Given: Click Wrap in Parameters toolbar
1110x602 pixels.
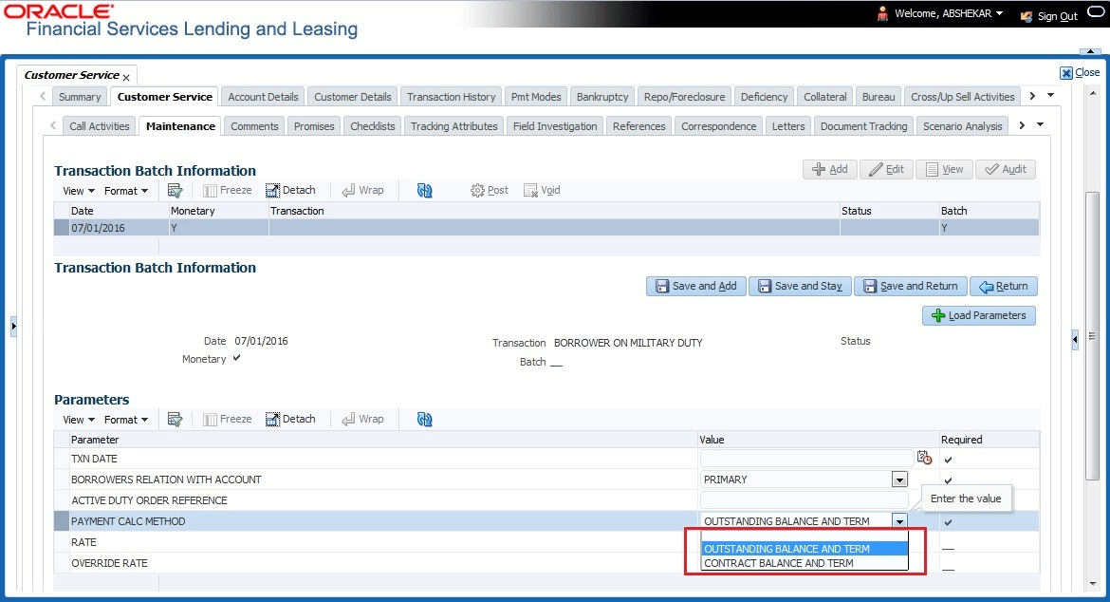Looking at the screenshot, I should point(362,420).
